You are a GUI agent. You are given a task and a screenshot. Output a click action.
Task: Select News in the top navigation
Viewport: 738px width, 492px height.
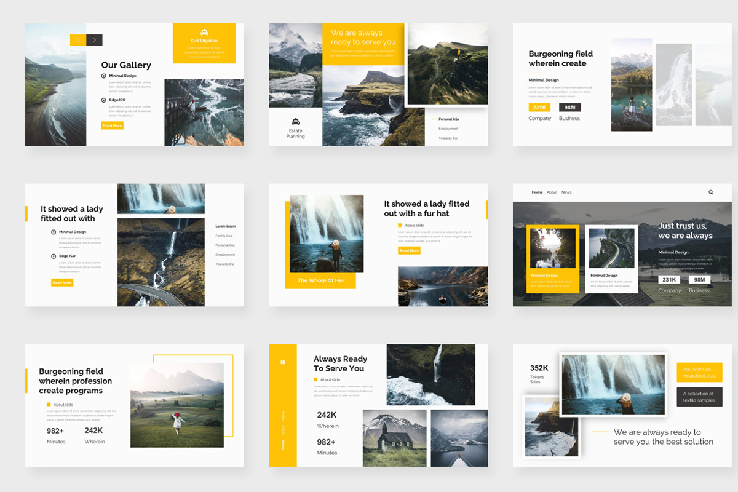coord(566,192)
